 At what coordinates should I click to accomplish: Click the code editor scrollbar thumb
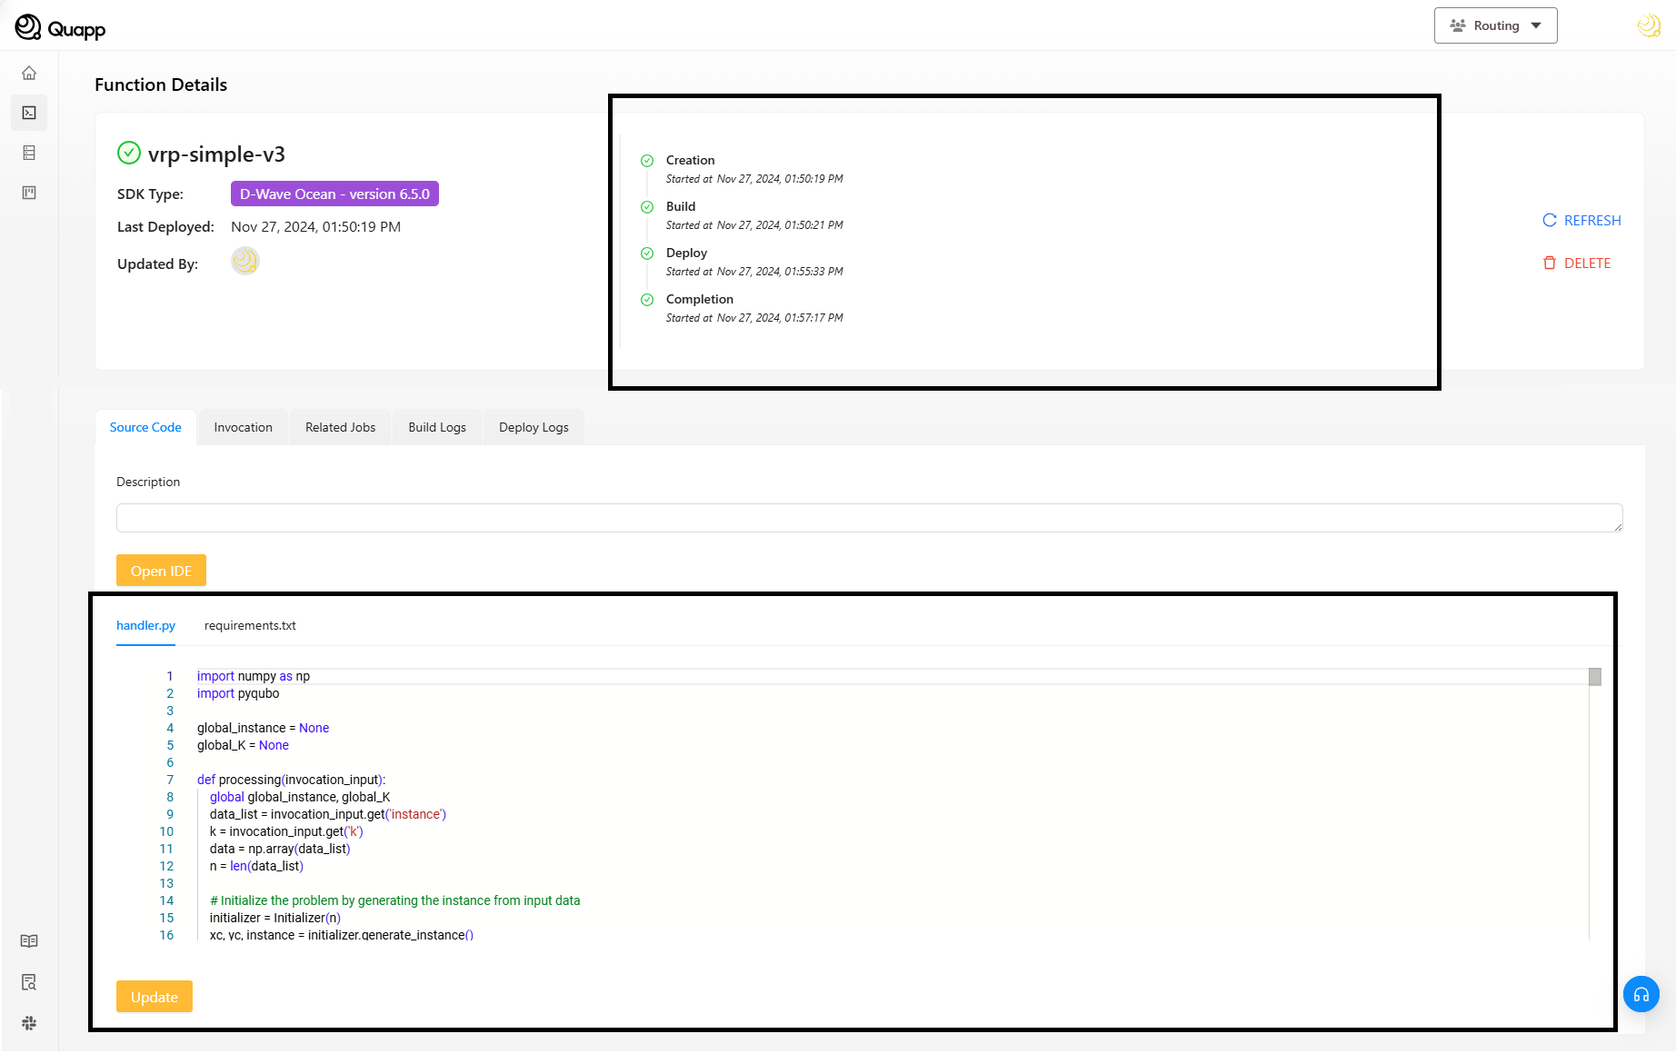(x=1594, y=676)
